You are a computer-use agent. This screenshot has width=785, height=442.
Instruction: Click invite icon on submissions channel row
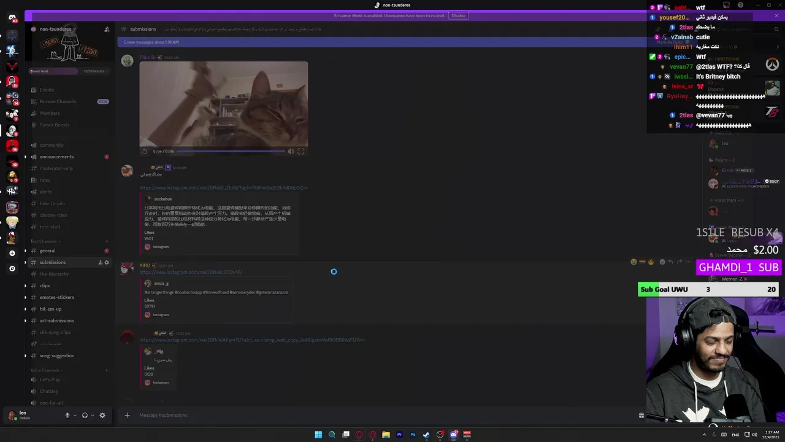[100, 262]
